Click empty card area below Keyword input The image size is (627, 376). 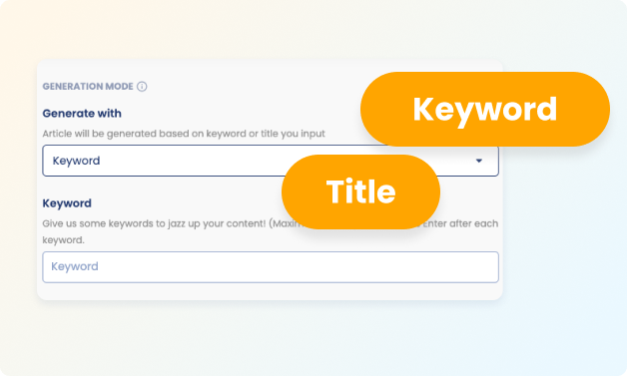(271, 291)
